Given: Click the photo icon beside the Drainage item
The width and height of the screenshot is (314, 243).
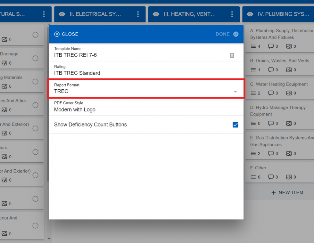Looking at the screenshot, I should pos(4,63).
